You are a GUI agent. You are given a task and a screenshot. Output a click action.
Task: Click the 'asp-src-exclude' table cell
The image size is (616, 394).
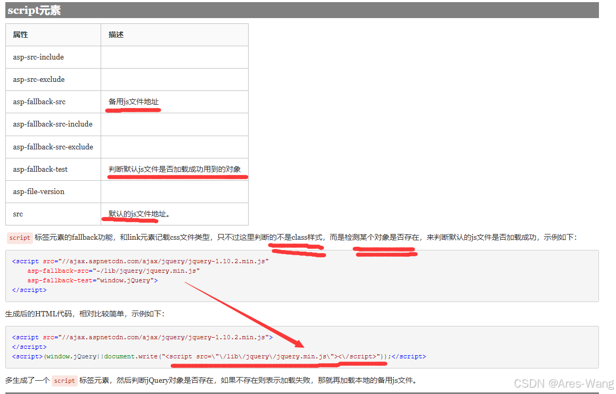click(53, 80)
